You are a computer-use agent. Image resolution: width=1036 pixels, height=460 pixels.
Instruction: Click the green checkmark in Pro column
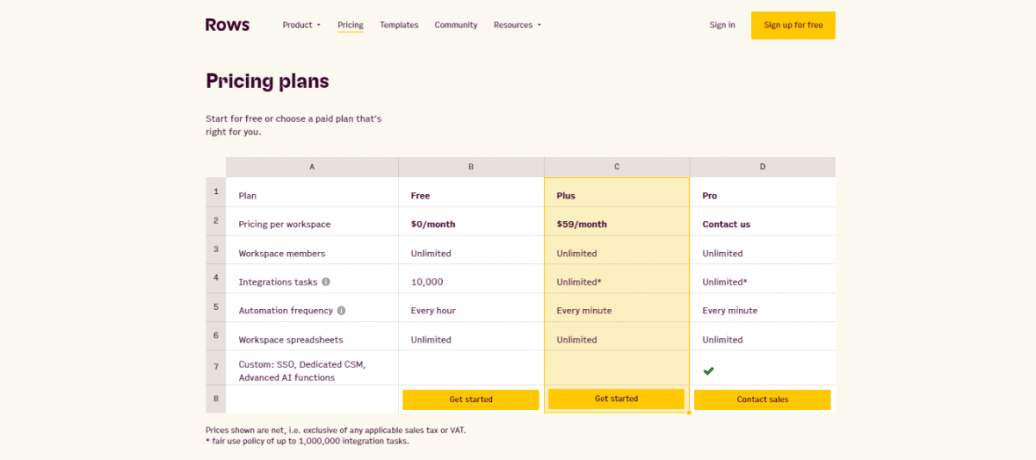[x=708, y=370]
